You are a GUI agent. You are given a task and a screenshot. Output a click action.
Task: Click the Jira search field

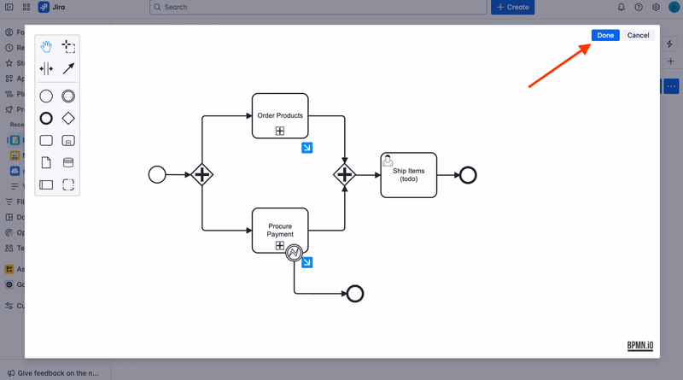tap(318, 7)
